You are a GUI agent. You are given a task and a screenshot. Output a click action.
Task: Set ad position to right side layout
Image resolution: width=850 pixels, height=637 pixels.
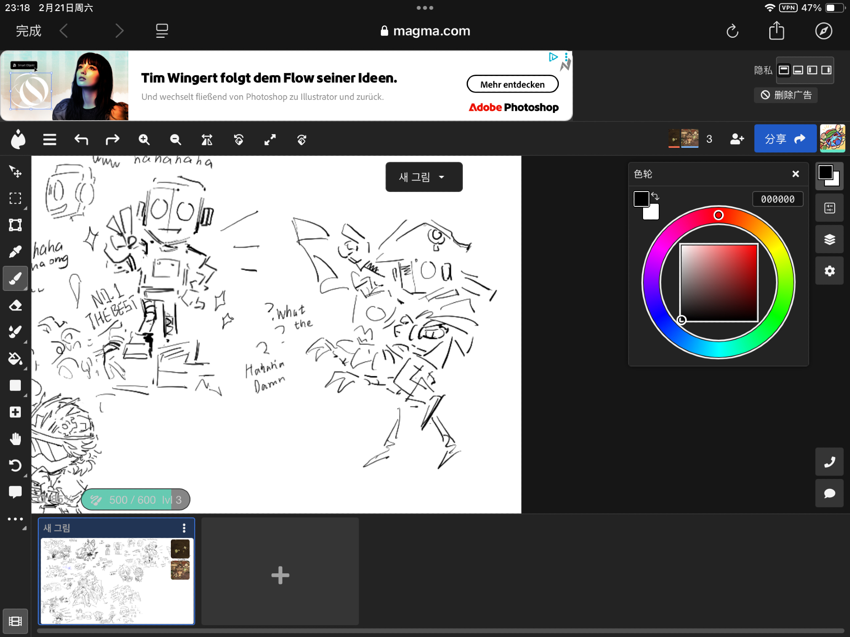click(x=826, y=70)
